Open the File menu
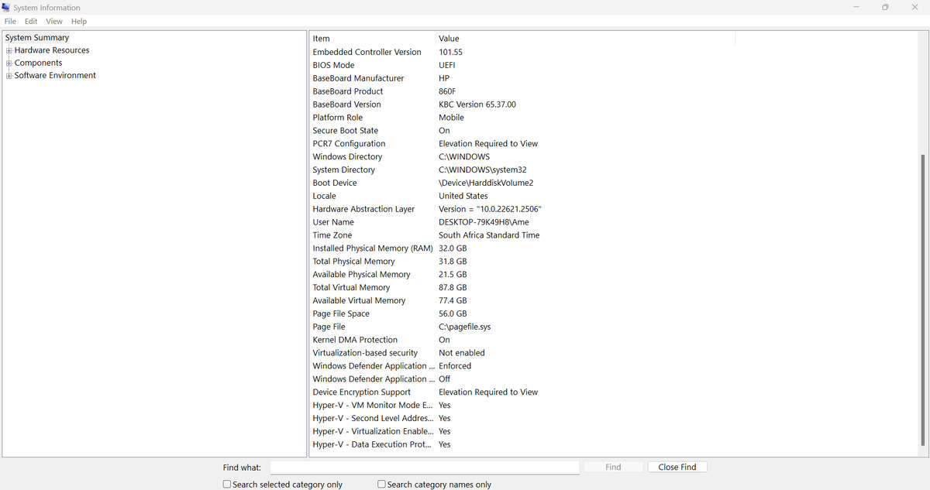Image resolution: width=930 pixels, height=490 pixels. pyautogui.click(x=10, y=21)
